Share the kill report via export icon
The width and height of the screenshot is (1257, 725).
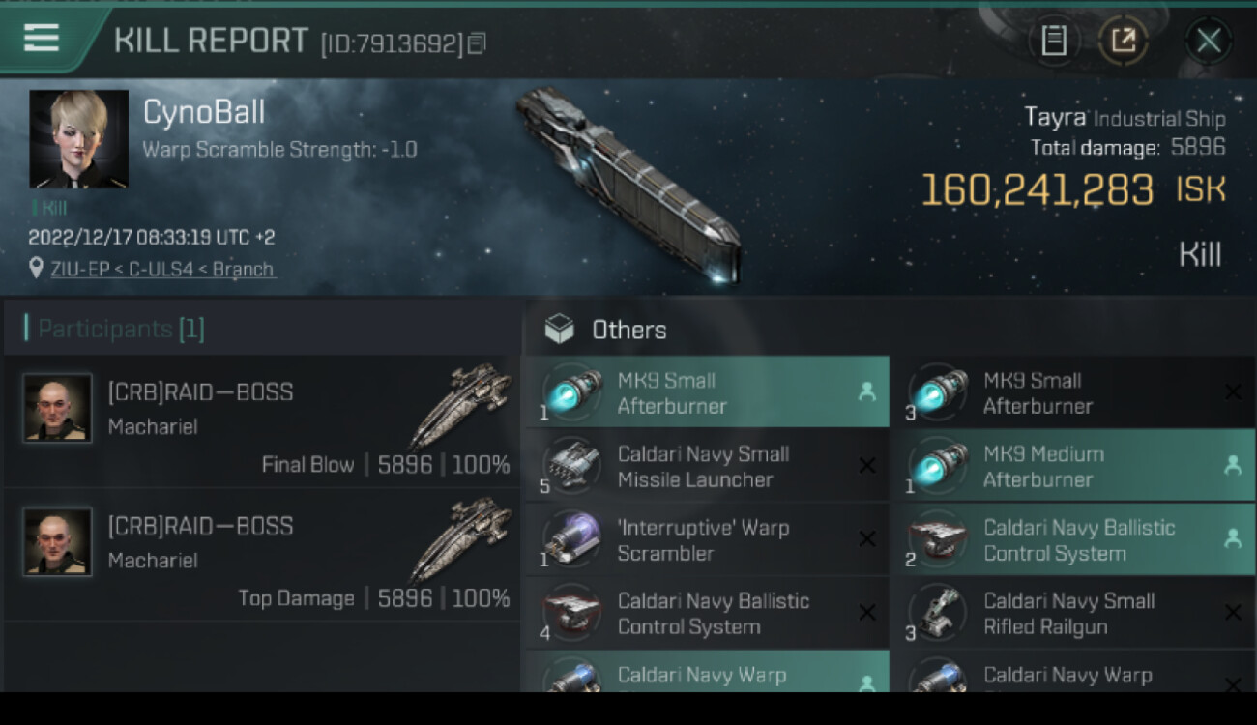(x=1124, y=41)
